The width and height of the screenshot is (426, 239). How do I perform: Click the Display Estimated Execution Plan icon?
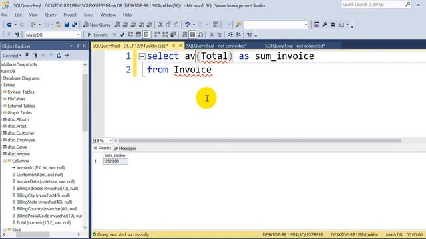[130, 35]
